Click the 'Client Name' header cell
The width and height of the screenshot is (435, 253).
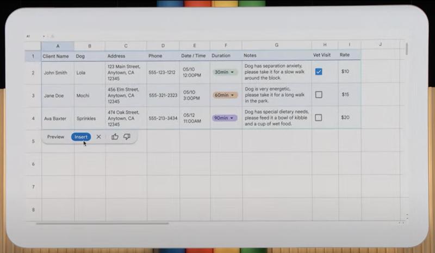[x=58, y=56]
